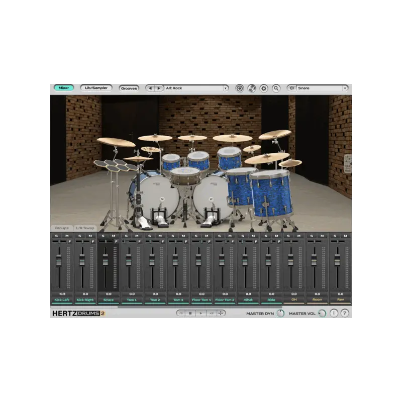Select the Hihat channel label
Screen dimensions: 402x402
point(248,300)
